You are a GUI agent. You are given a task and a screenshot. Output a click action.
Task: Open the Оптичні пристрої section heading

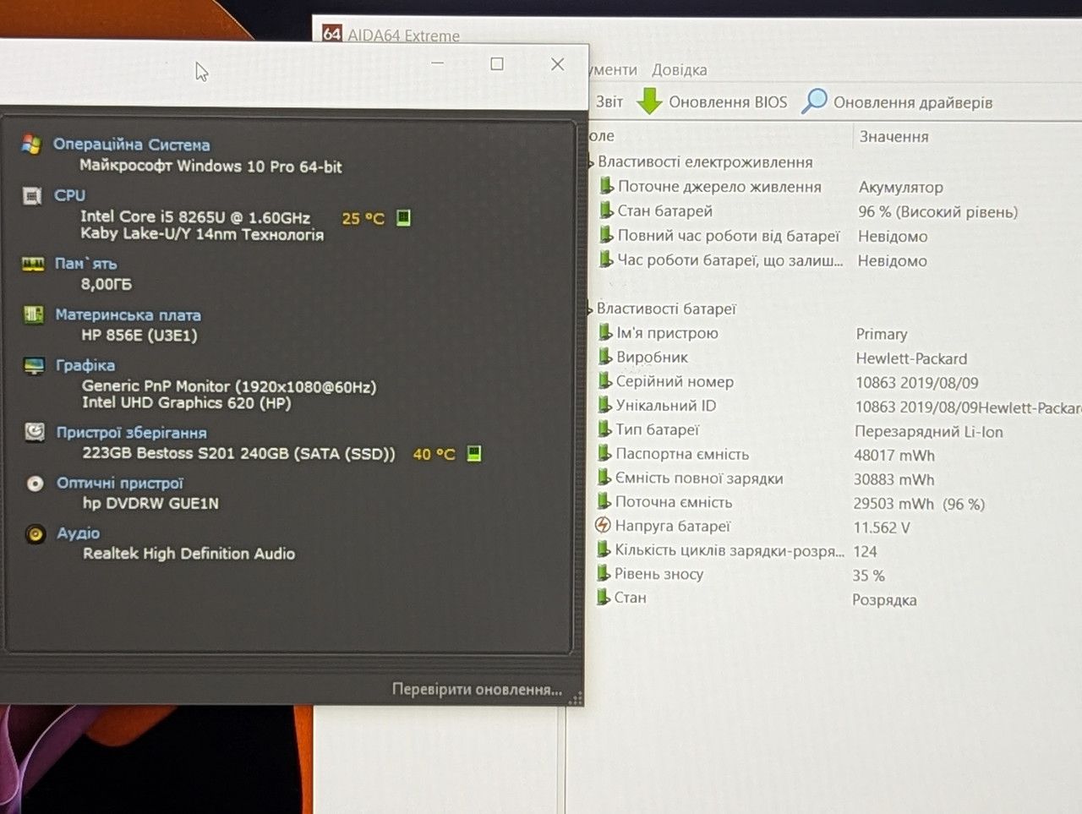tap(120, 483)
